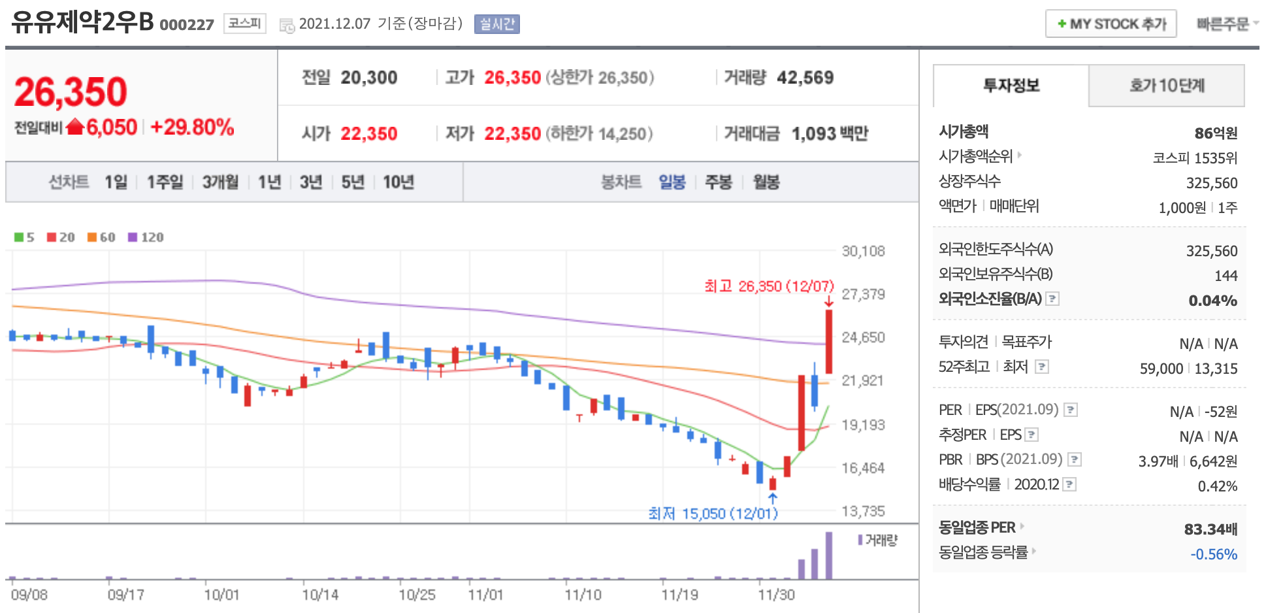The image size is (1266, 613).
Task: Click the red 20-day moving average swatch
Action: [x=52, y=237]
